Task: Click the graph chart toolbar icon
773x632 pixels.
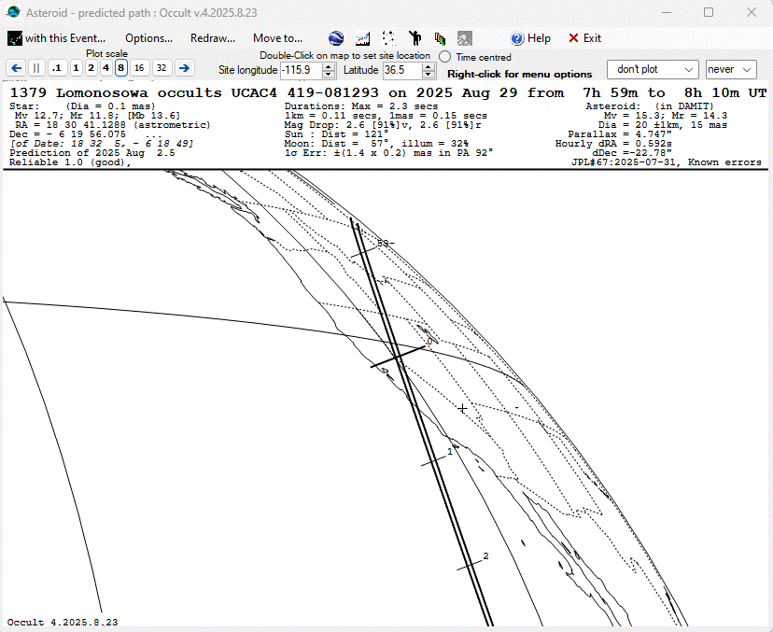Action: [362, 38]
